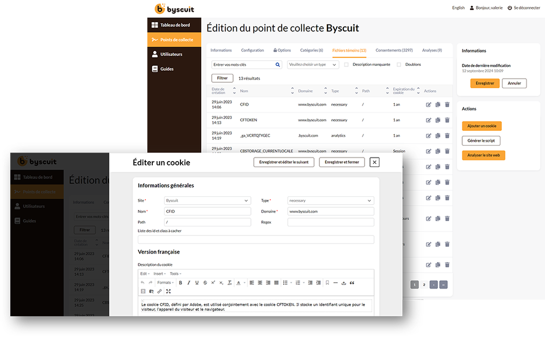This screenshot has height=337, width=545.
Task: Open the Type dropdown showing necessary
Action: 331,200
